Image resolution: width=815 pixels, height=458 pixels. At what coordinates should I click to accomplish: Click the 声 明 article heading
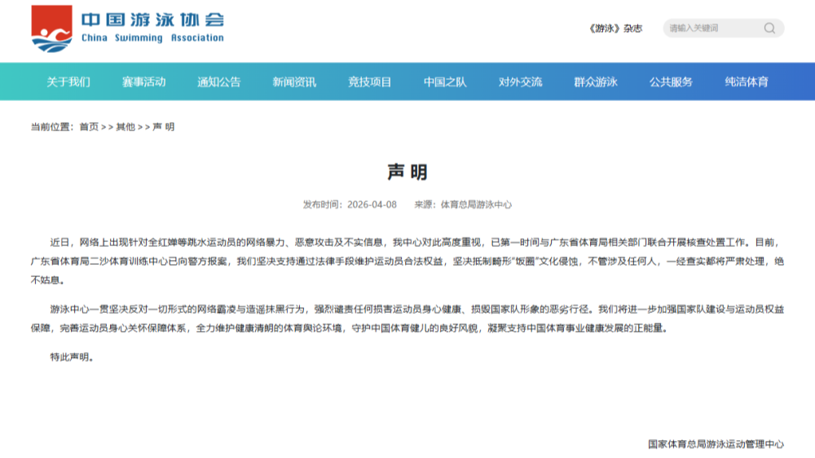(x=407, y=172)
